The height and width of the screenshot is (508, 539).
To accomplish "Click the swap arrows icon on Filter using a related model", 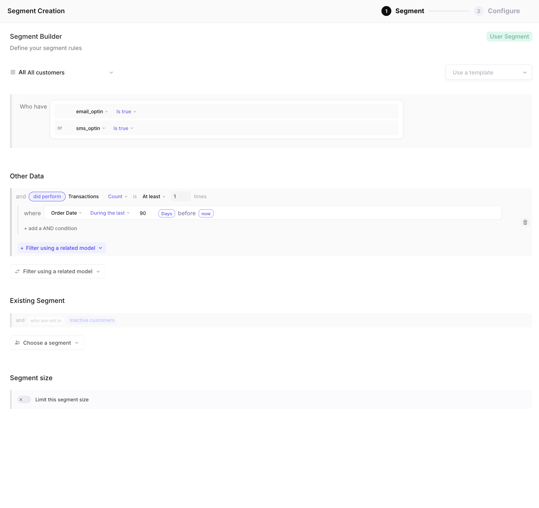I will [17, 272].
